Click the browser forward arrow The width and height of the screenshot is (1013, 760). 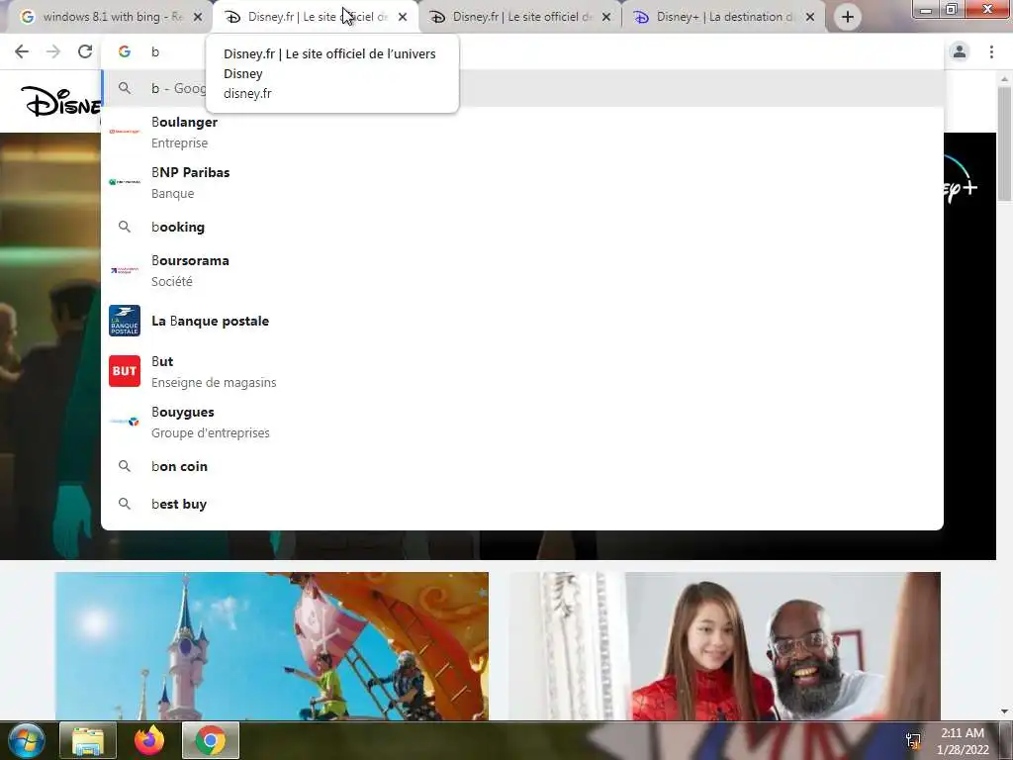[53, 51]
